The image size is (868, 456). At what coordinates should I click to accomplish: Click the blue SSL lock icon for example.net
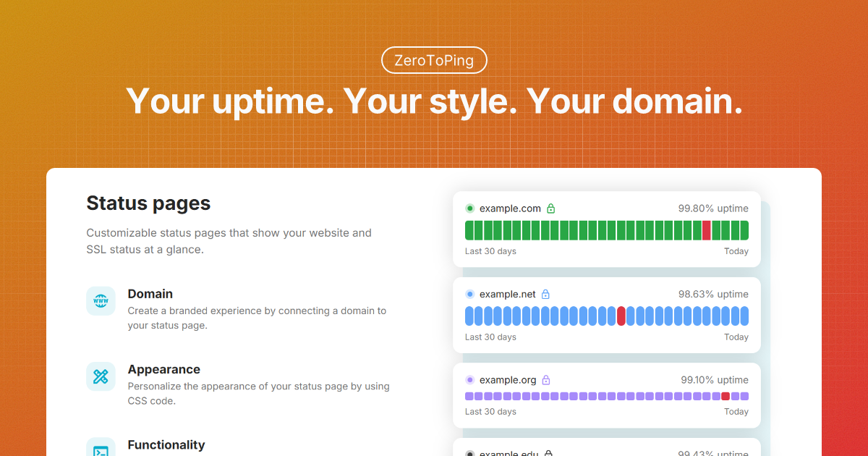545,295
